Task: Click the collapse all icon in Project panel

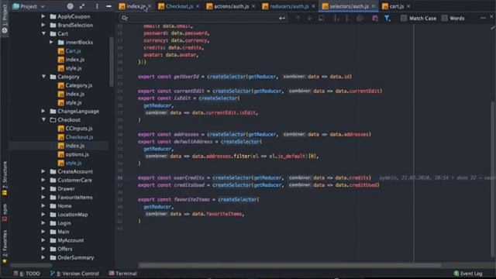Action: [82, 6]
